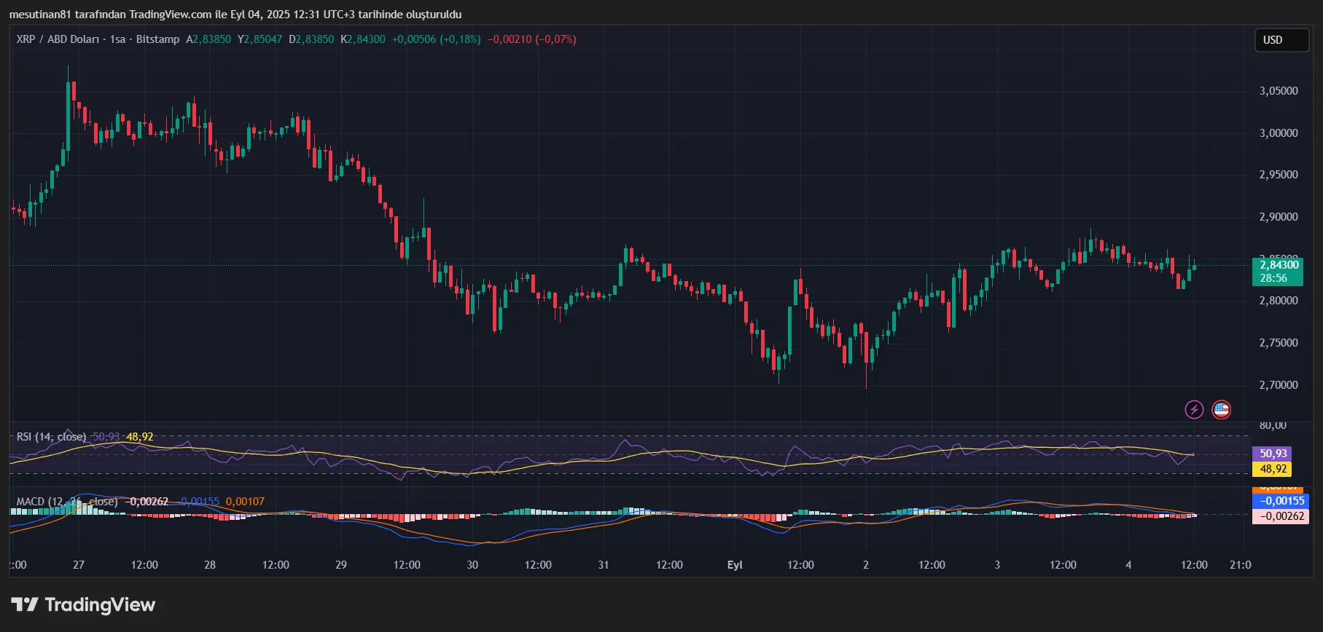This screenshot has width=1323, height=632.
Task: Select the RSI (14, close) indicator legend
Action: tap(51, 437)
